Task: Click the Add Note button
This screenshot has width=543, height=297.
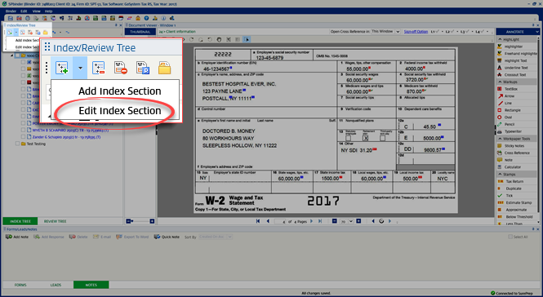Action: (17, 237)
